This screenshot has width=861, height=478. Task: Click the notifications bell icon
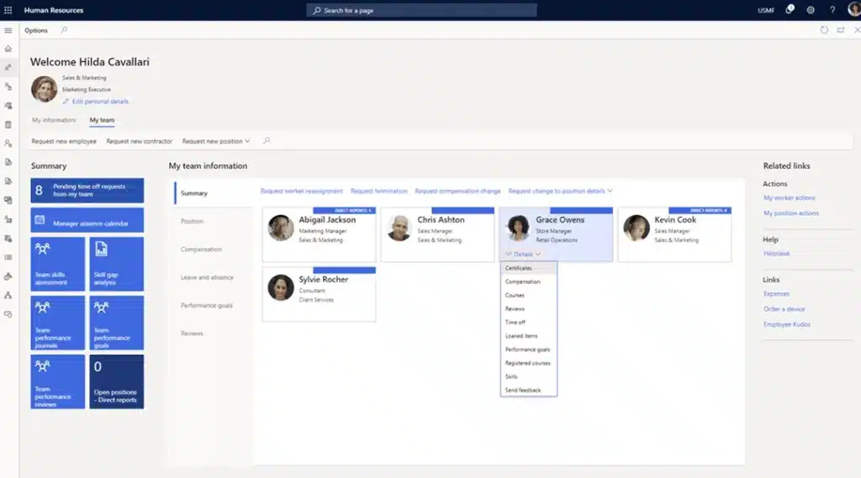coord(790,10)
